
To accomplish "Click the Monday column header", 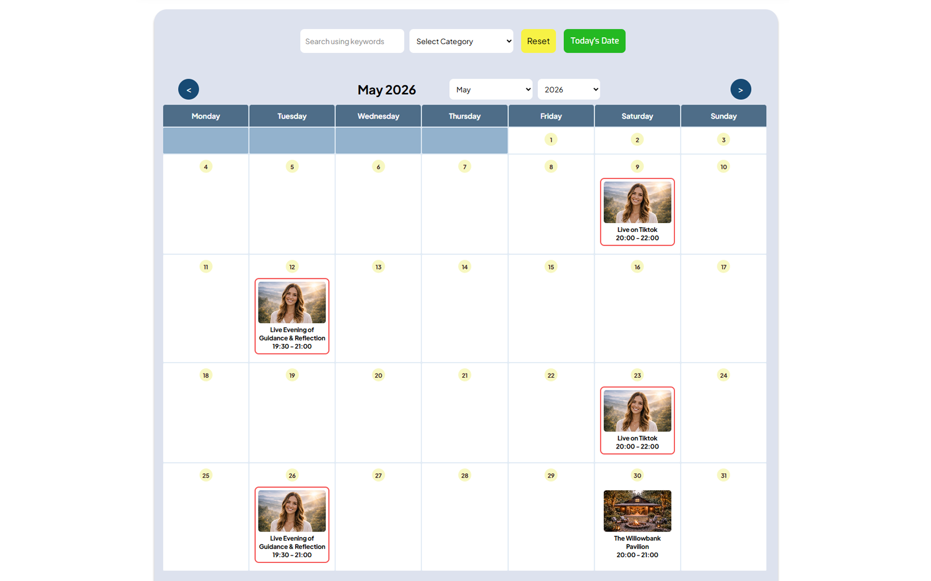I will [205, 116].
